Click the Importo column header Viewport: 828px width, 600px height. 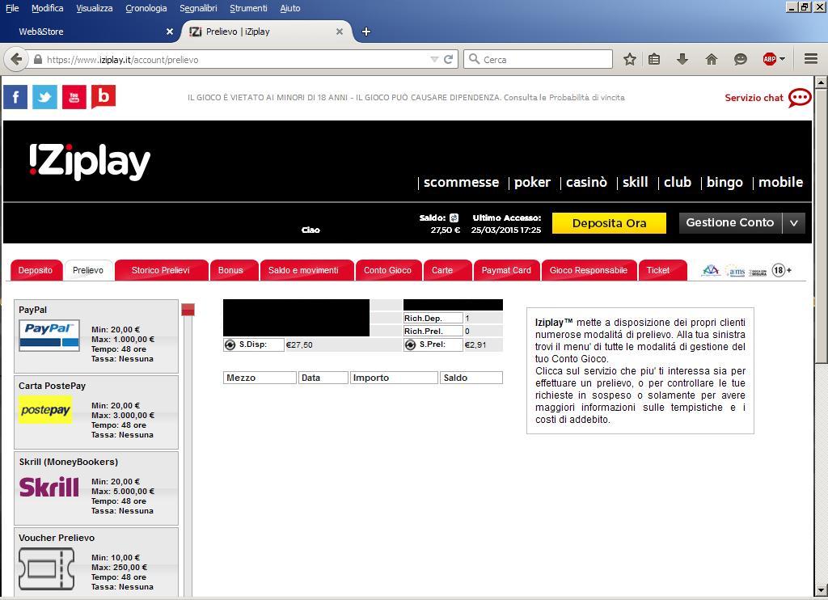pyautogui.click(x=394, y=378)
